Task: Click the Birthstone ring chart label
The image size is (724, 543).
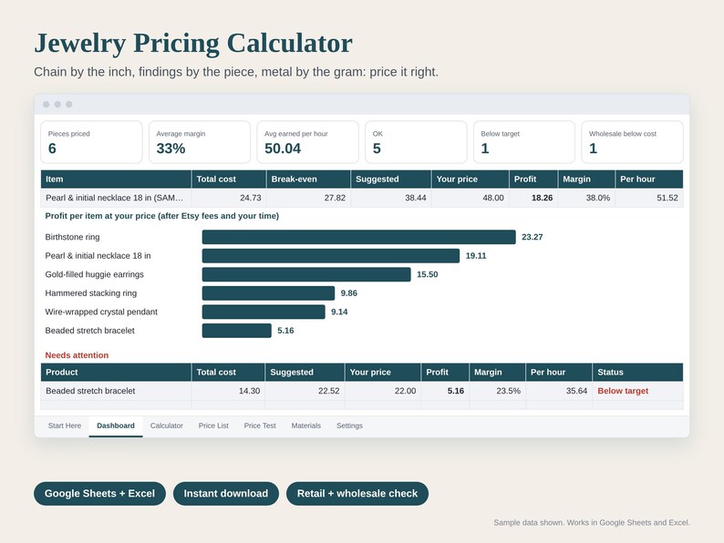Action: point(73,237)
